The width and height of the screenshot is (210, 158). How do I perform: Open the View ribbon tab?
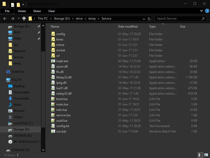(x=51, y=11)
